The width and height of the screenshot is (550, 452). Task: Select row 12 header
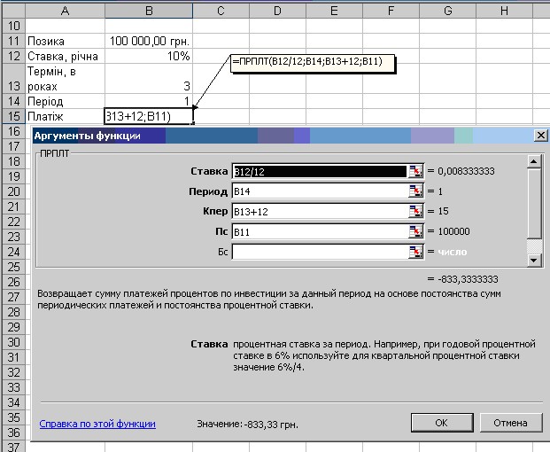pyautogui.click(x=12, y=56)
